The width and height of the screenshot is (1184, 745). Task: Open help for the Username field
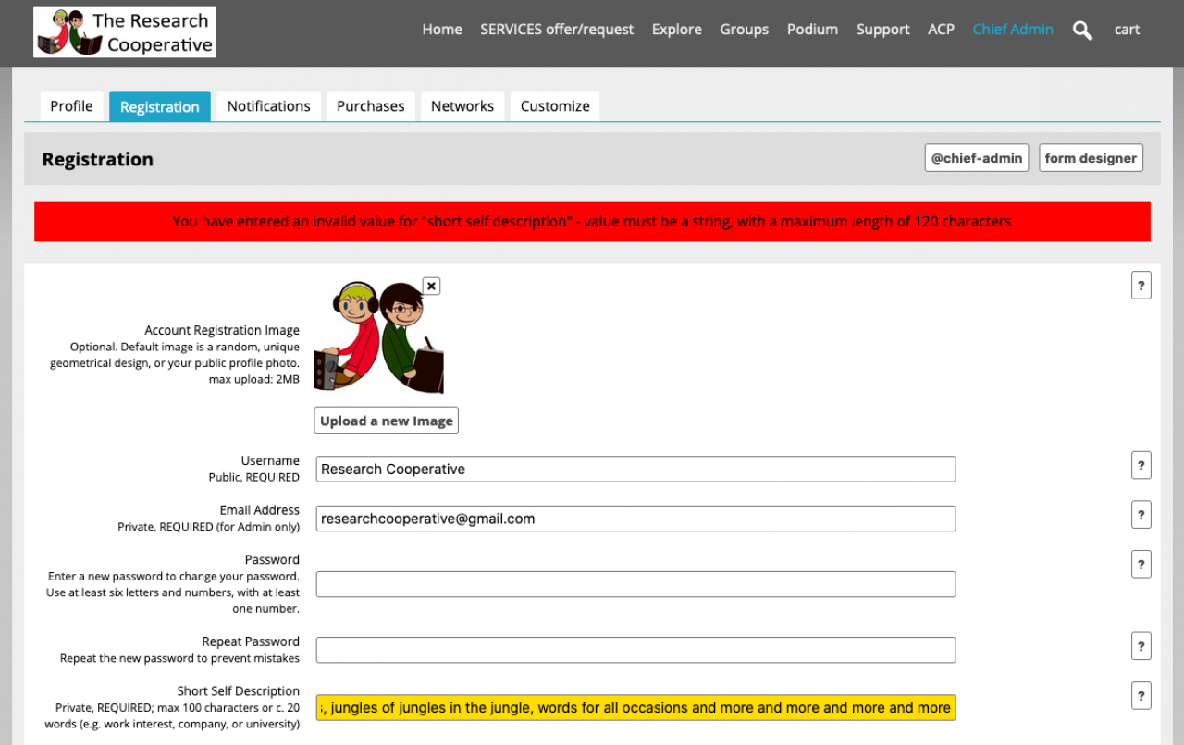1141,465
